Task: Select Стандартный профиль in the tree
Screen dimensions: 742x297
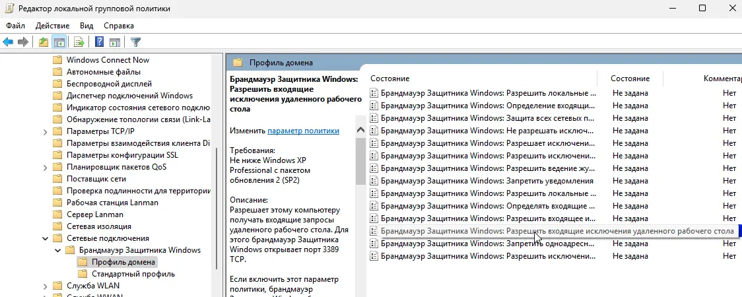Action: click(133, 274)
